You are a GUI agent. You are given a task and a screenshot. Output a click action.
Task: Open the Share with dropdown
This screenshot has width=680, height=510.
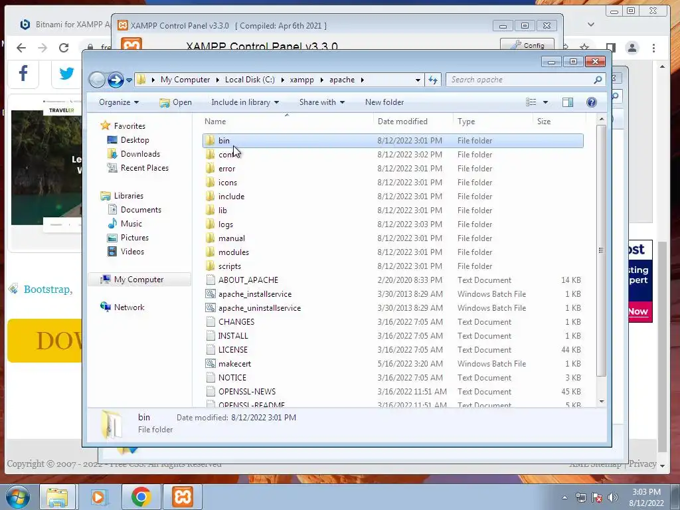(322, 102)
